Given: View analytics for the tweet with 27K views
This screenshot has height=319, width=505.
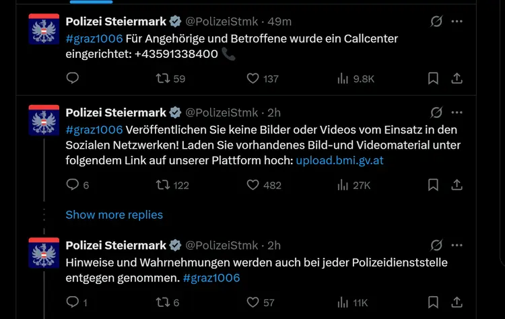Looking at the screenshot, I should [x=343, y=185].
